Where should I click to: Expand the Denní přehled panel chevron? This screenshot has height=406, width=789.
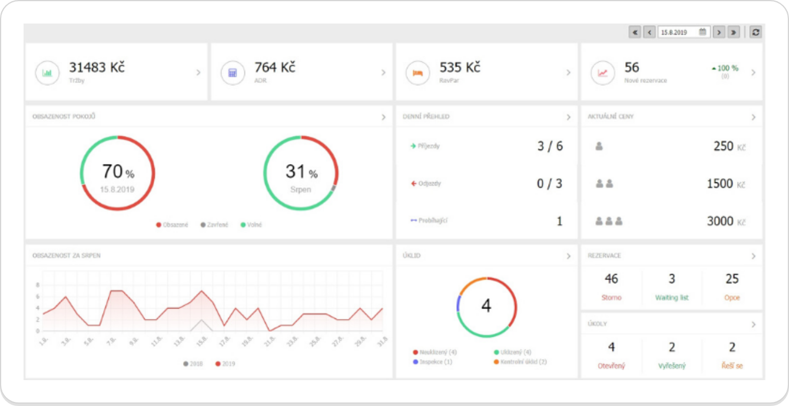568,117
